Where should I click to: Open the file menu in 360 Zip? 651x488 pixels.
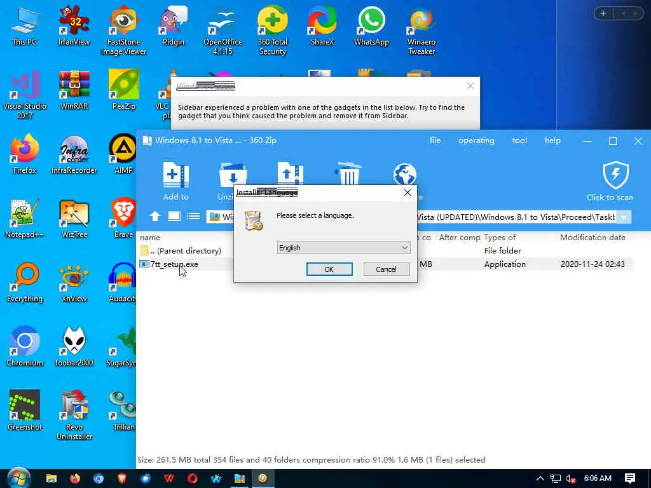click(435, 140)
